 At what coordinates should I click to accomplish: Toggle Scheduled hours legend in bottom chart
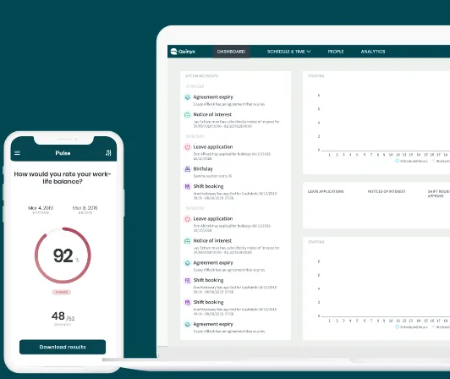point(412,327)
